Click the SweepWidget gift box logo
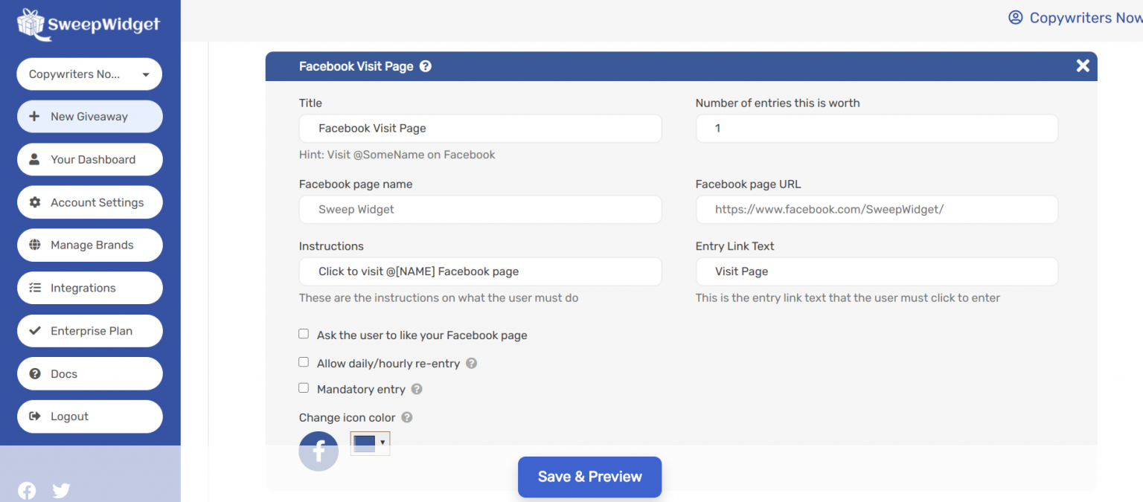This screenshot has width=1143, height=502. click(x=31, y=24)
